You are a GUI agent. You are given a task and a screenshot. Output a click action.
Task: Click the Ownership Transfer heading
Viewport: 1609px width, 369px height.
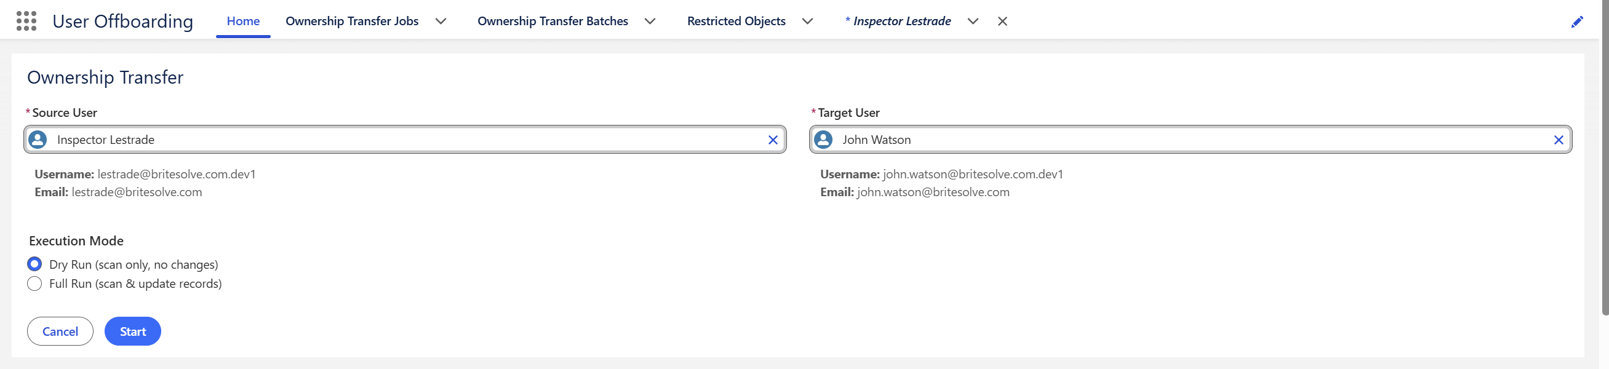pyautogui.click(x=105, y=77)
